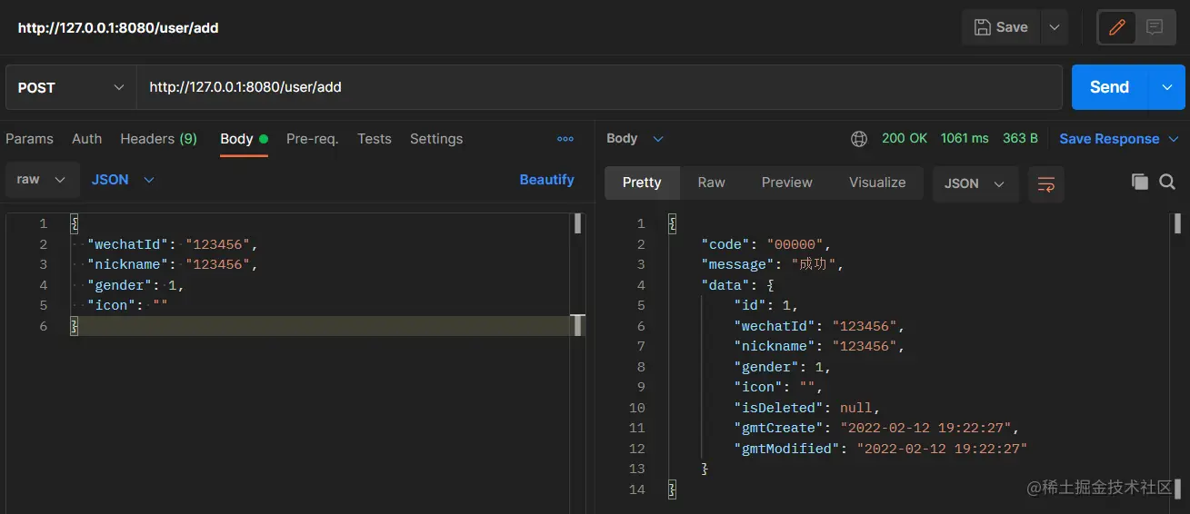
Task: Open the raw body type dropdown
Action: [42, 180]
